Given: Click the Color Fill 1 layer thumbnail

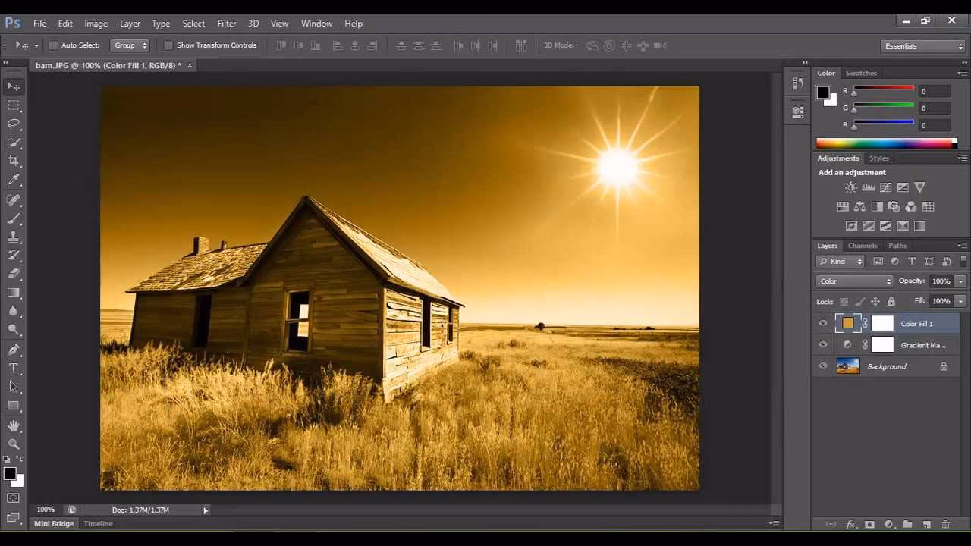Looking at the screenshot, I should tap(847, 323).
